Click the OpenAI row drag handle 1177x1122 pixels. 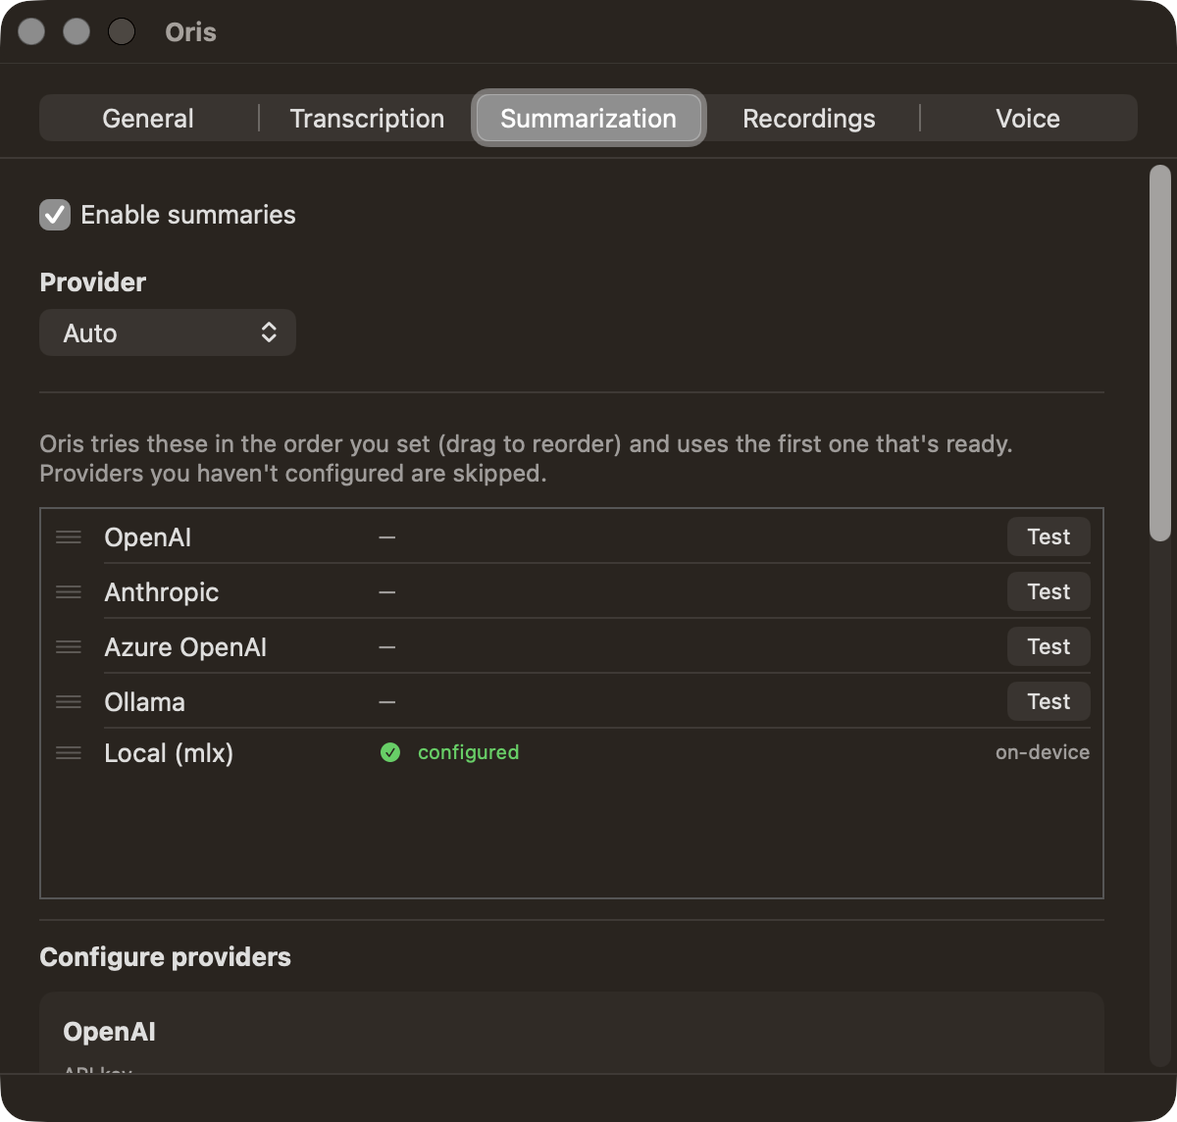(69, 536)
